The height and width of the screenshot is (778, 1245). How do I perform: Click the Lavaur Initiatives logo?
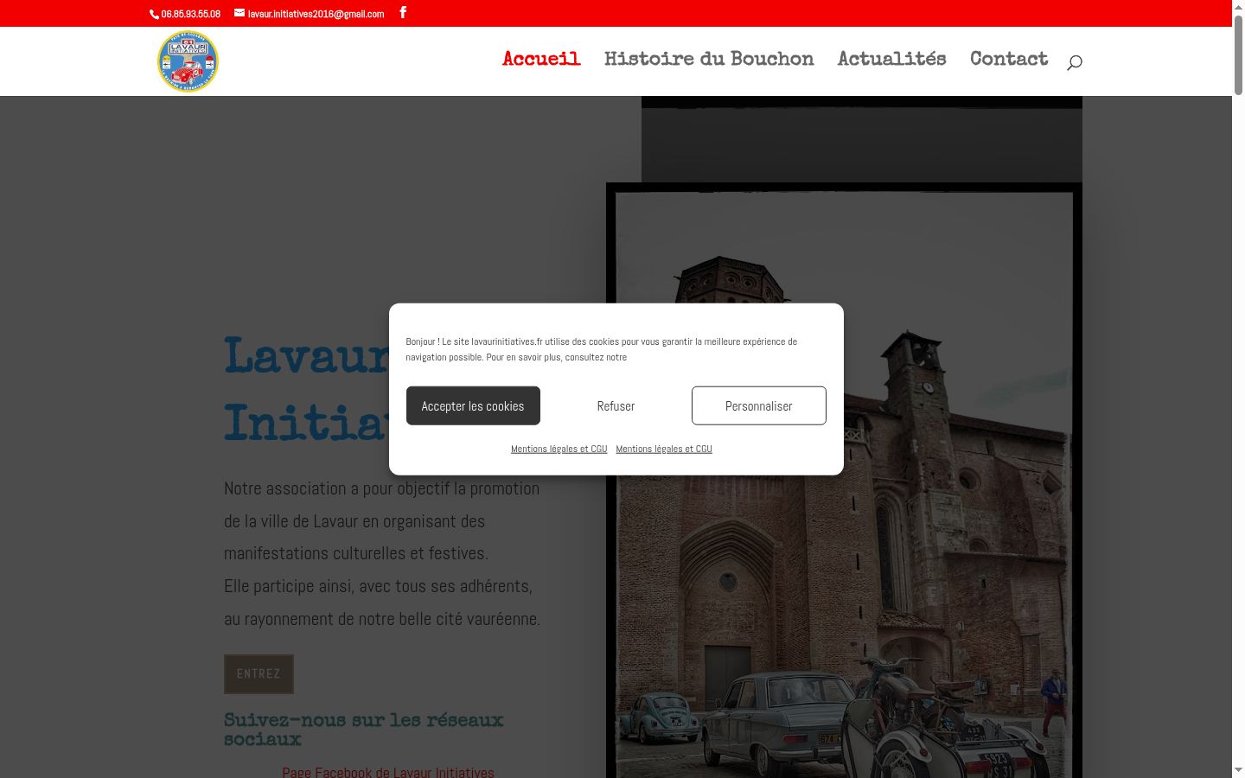point(188,61)
